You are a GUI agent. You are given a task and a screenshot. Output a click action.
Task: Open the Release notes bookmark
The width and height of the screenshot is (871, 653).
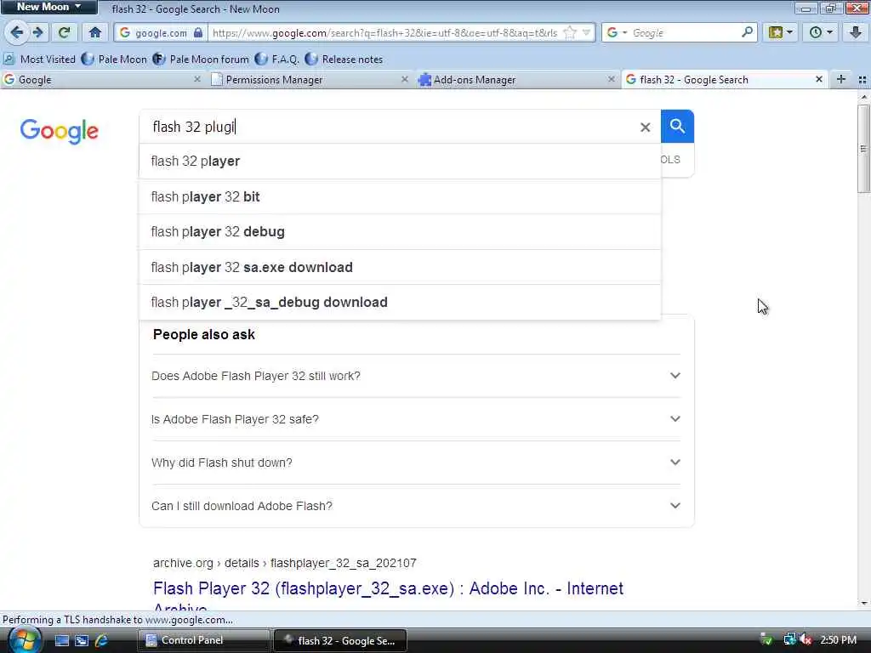344,59
